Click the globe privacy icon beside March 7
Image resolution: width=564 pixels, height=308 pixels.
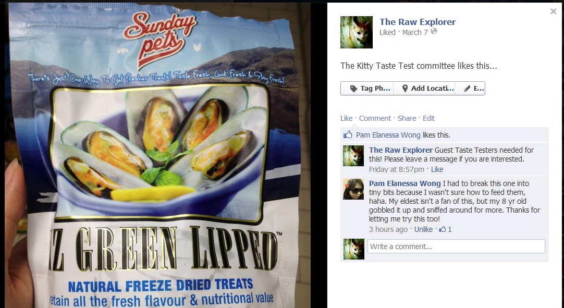click(x=434, y=31)
